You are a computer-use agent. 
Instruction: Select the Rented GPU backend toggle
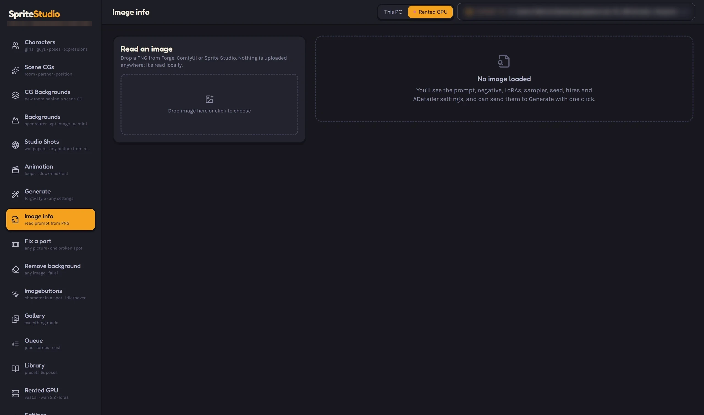430,12
